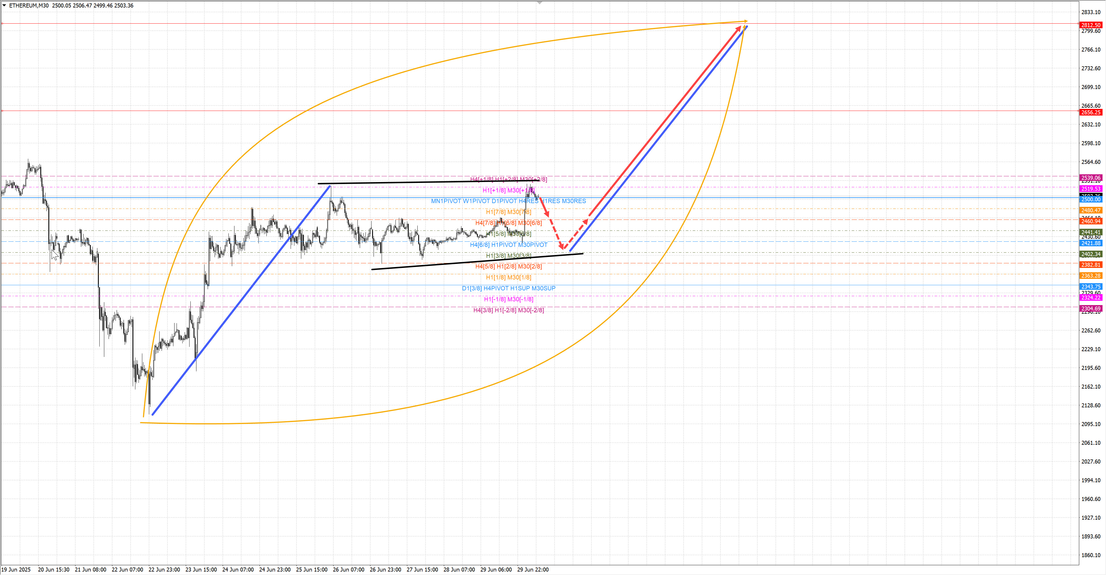
Task: Click the red dashed upward arrow head
Action: point(586,222)
